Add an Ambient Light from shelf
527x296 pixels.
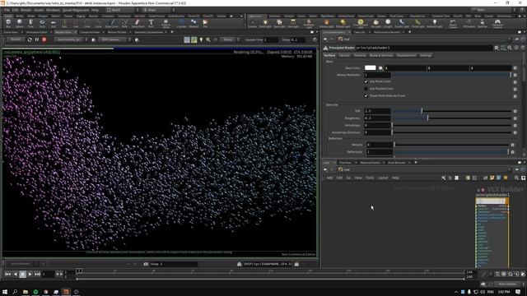click(435, 23)
